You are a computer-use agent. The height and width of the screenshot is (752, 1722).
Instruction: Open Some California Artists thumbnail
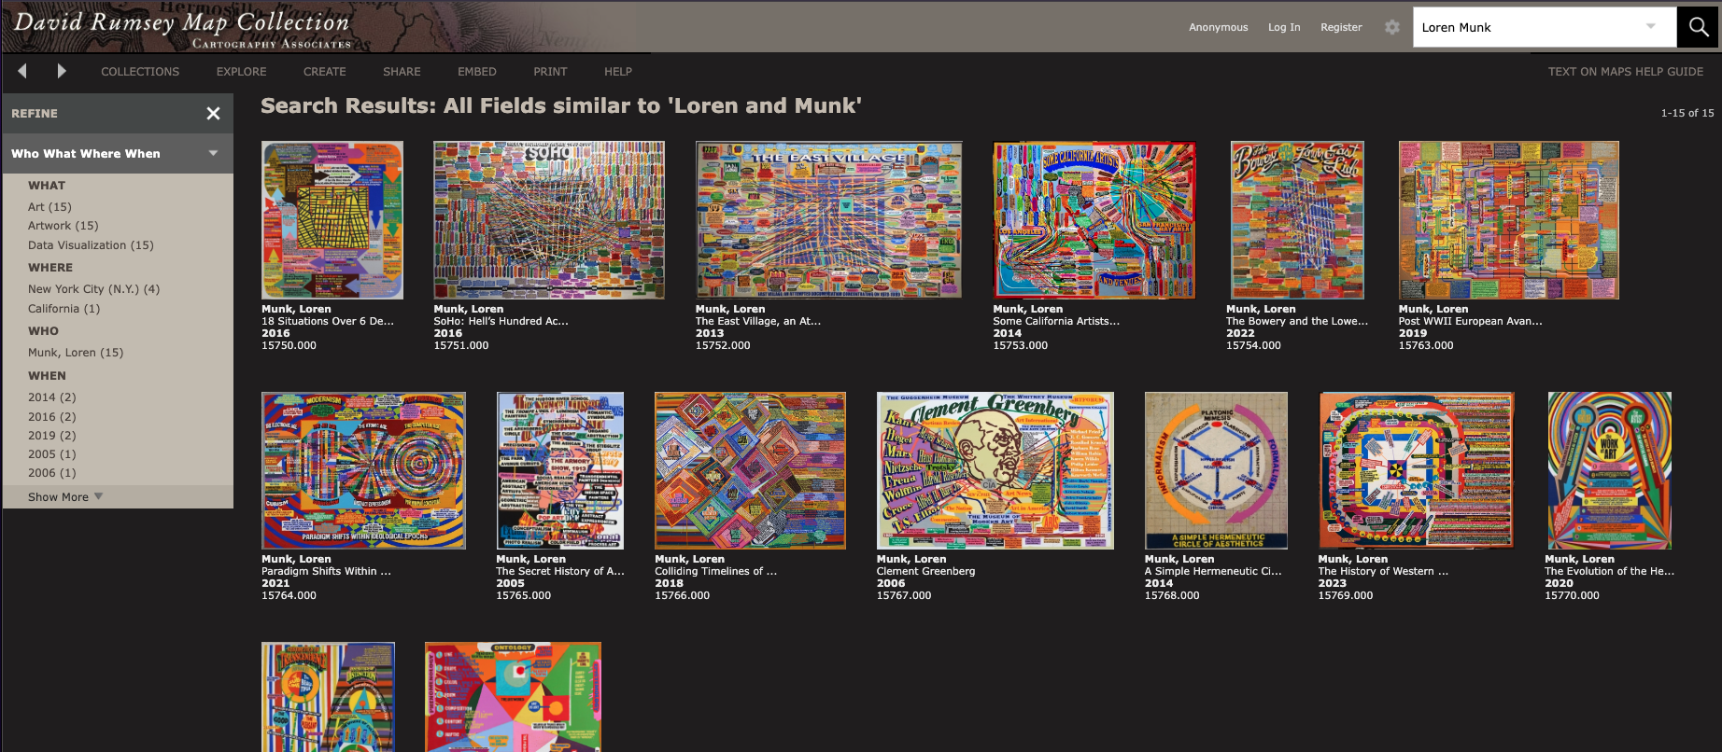[1094, 220]
